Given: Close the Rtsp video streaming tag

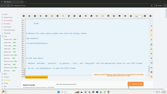Looking at the screenshot, I should [x=46, y=77].
